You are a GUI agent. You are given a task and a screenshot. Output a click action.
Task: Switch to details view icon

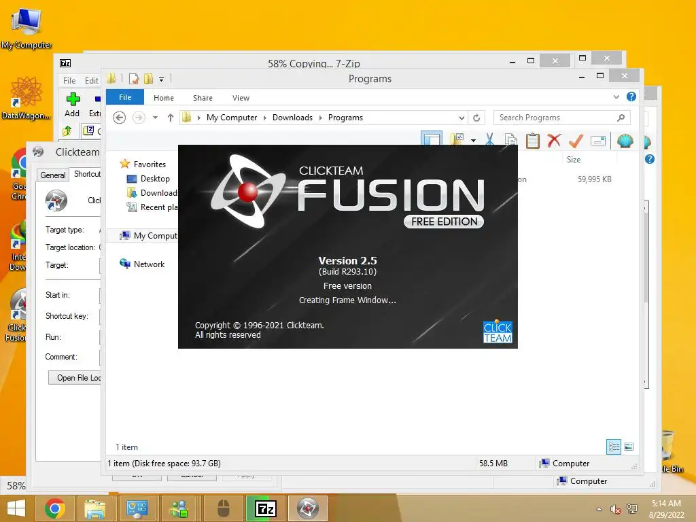coord(614,447)
